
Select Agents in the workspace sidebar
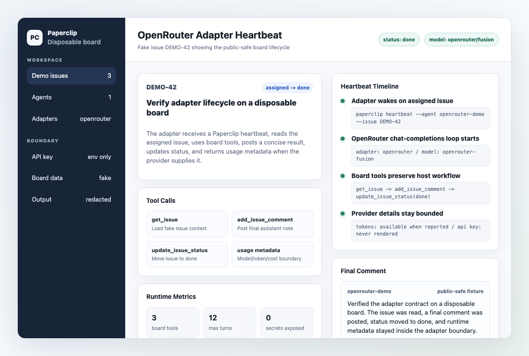tap(71, 97)
